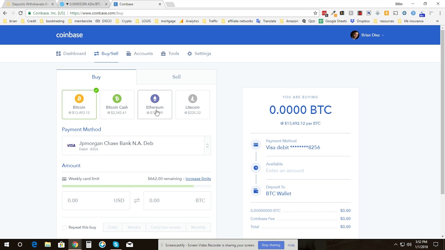Viewport: 445px width, 250px height.
Task: Open the Crypto bookmarks folder
Action: point(124,21)
